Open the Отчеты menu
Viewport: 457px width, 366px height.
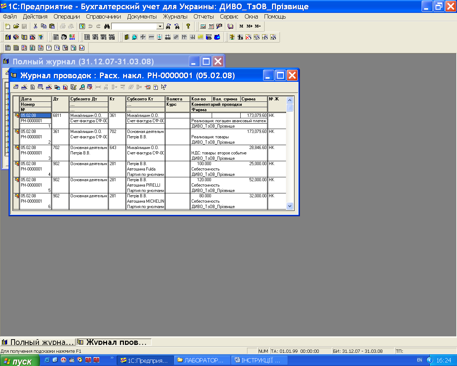pyautogui.click(x=204, y=16)
